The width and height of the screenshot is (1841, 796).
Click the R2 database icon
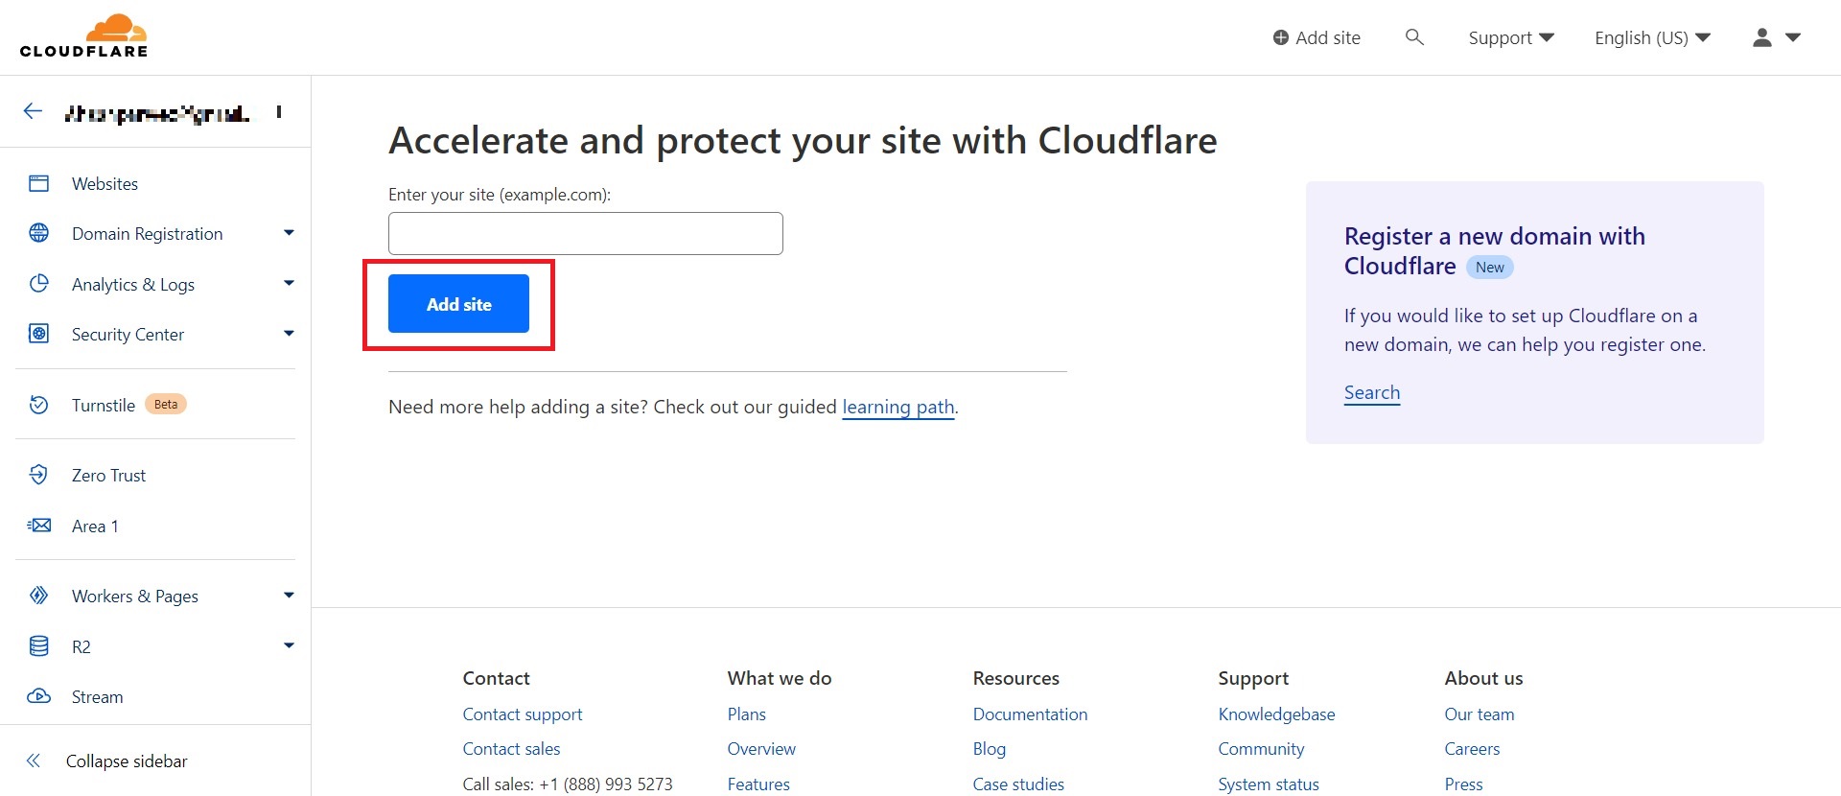coord(38,646)
